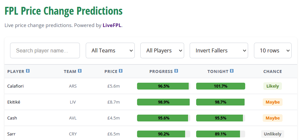Select the Calafiori player name
303x140 pixels.
(15, 86)
